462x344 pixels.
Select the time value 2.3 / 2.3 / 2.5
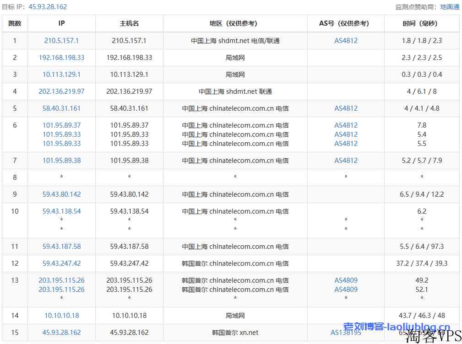pos(422,58)
